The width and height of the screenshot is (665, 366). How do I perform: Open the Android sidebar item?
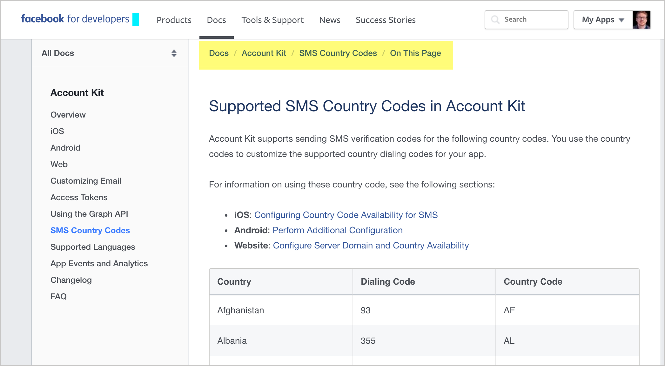click(65, 148)
